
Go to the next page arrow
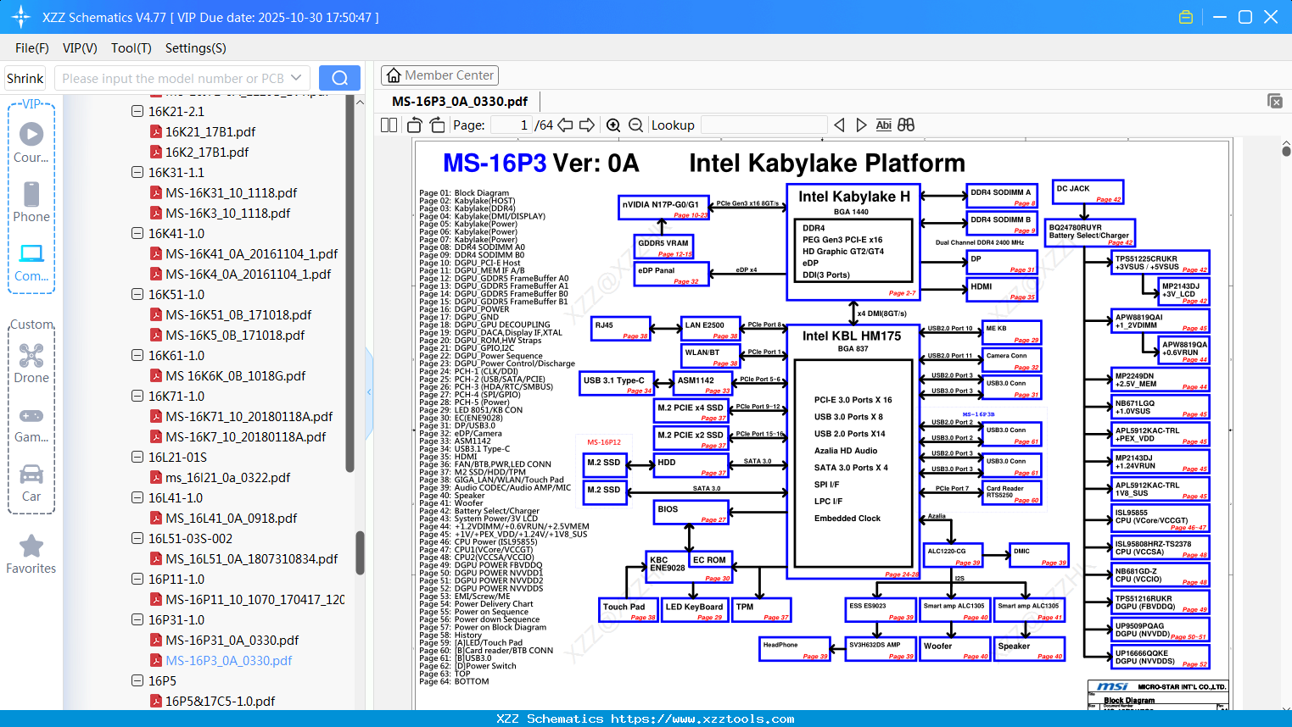click(587, 125)
